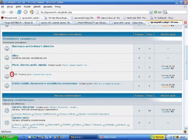Click the forum icon beside Inne
This screenshot has height=140, width=188.
point(7,76)
